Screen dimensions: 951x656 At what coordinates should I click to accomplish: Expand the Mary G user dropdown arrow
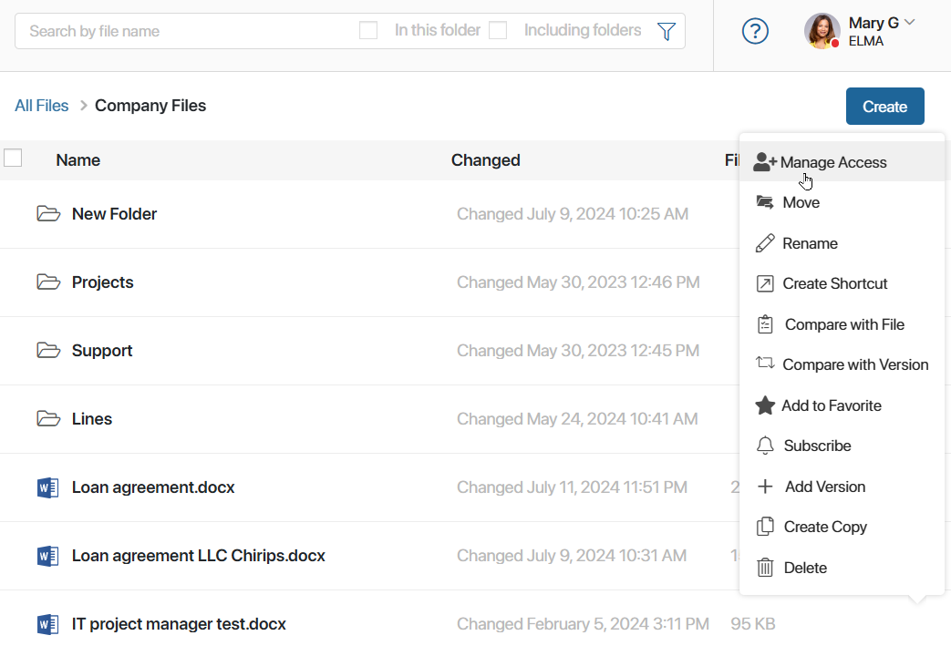pos(909,23)
